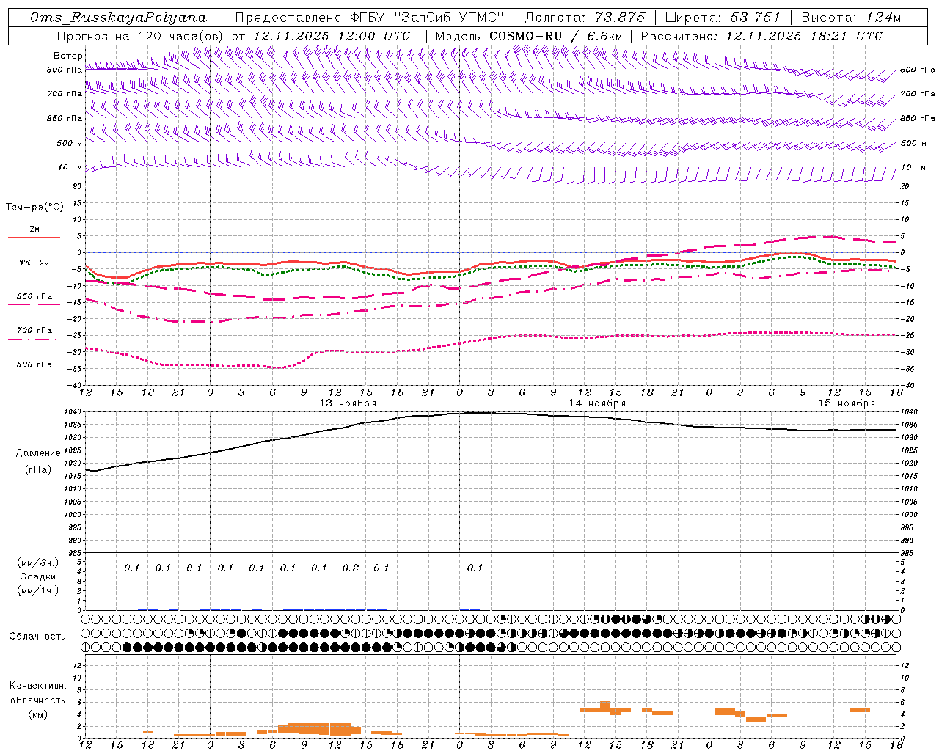This screenshot has height=751, width=939.
Task: Click the Осадки panel label
Action: (37, 576)
